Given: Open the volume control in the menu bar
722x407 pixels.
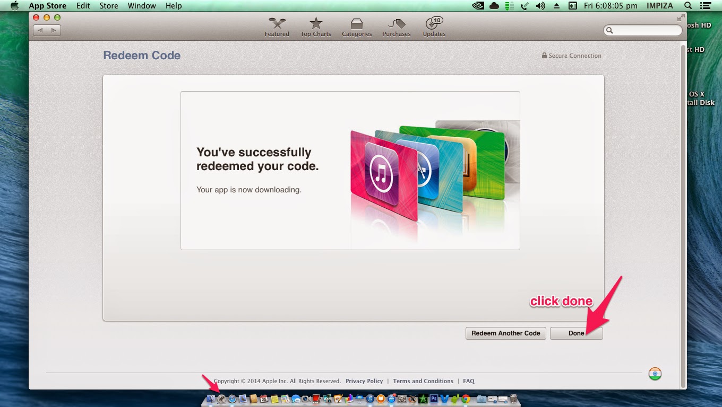Looking at the screenshot, I should 540,6.
